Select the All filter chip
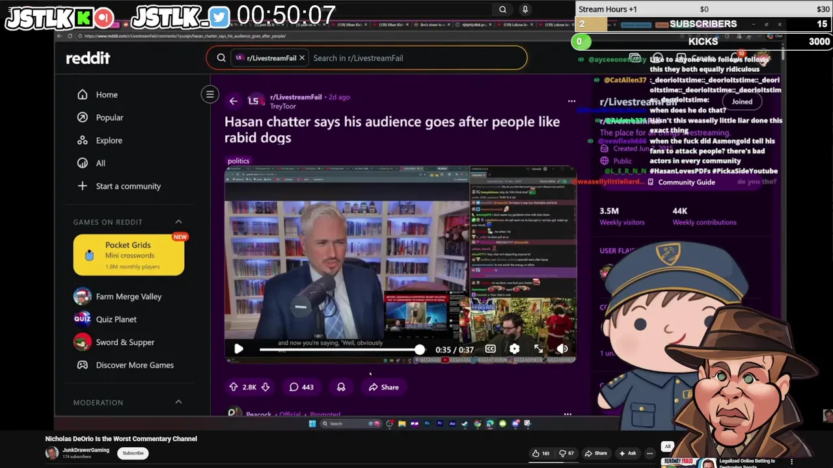833x468 pixels. (x=667, y=446)
